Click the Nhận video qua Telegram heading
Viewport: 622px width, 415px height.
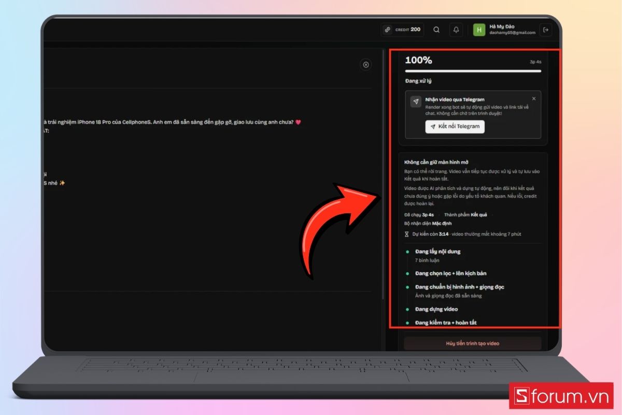tap(455, 99)
